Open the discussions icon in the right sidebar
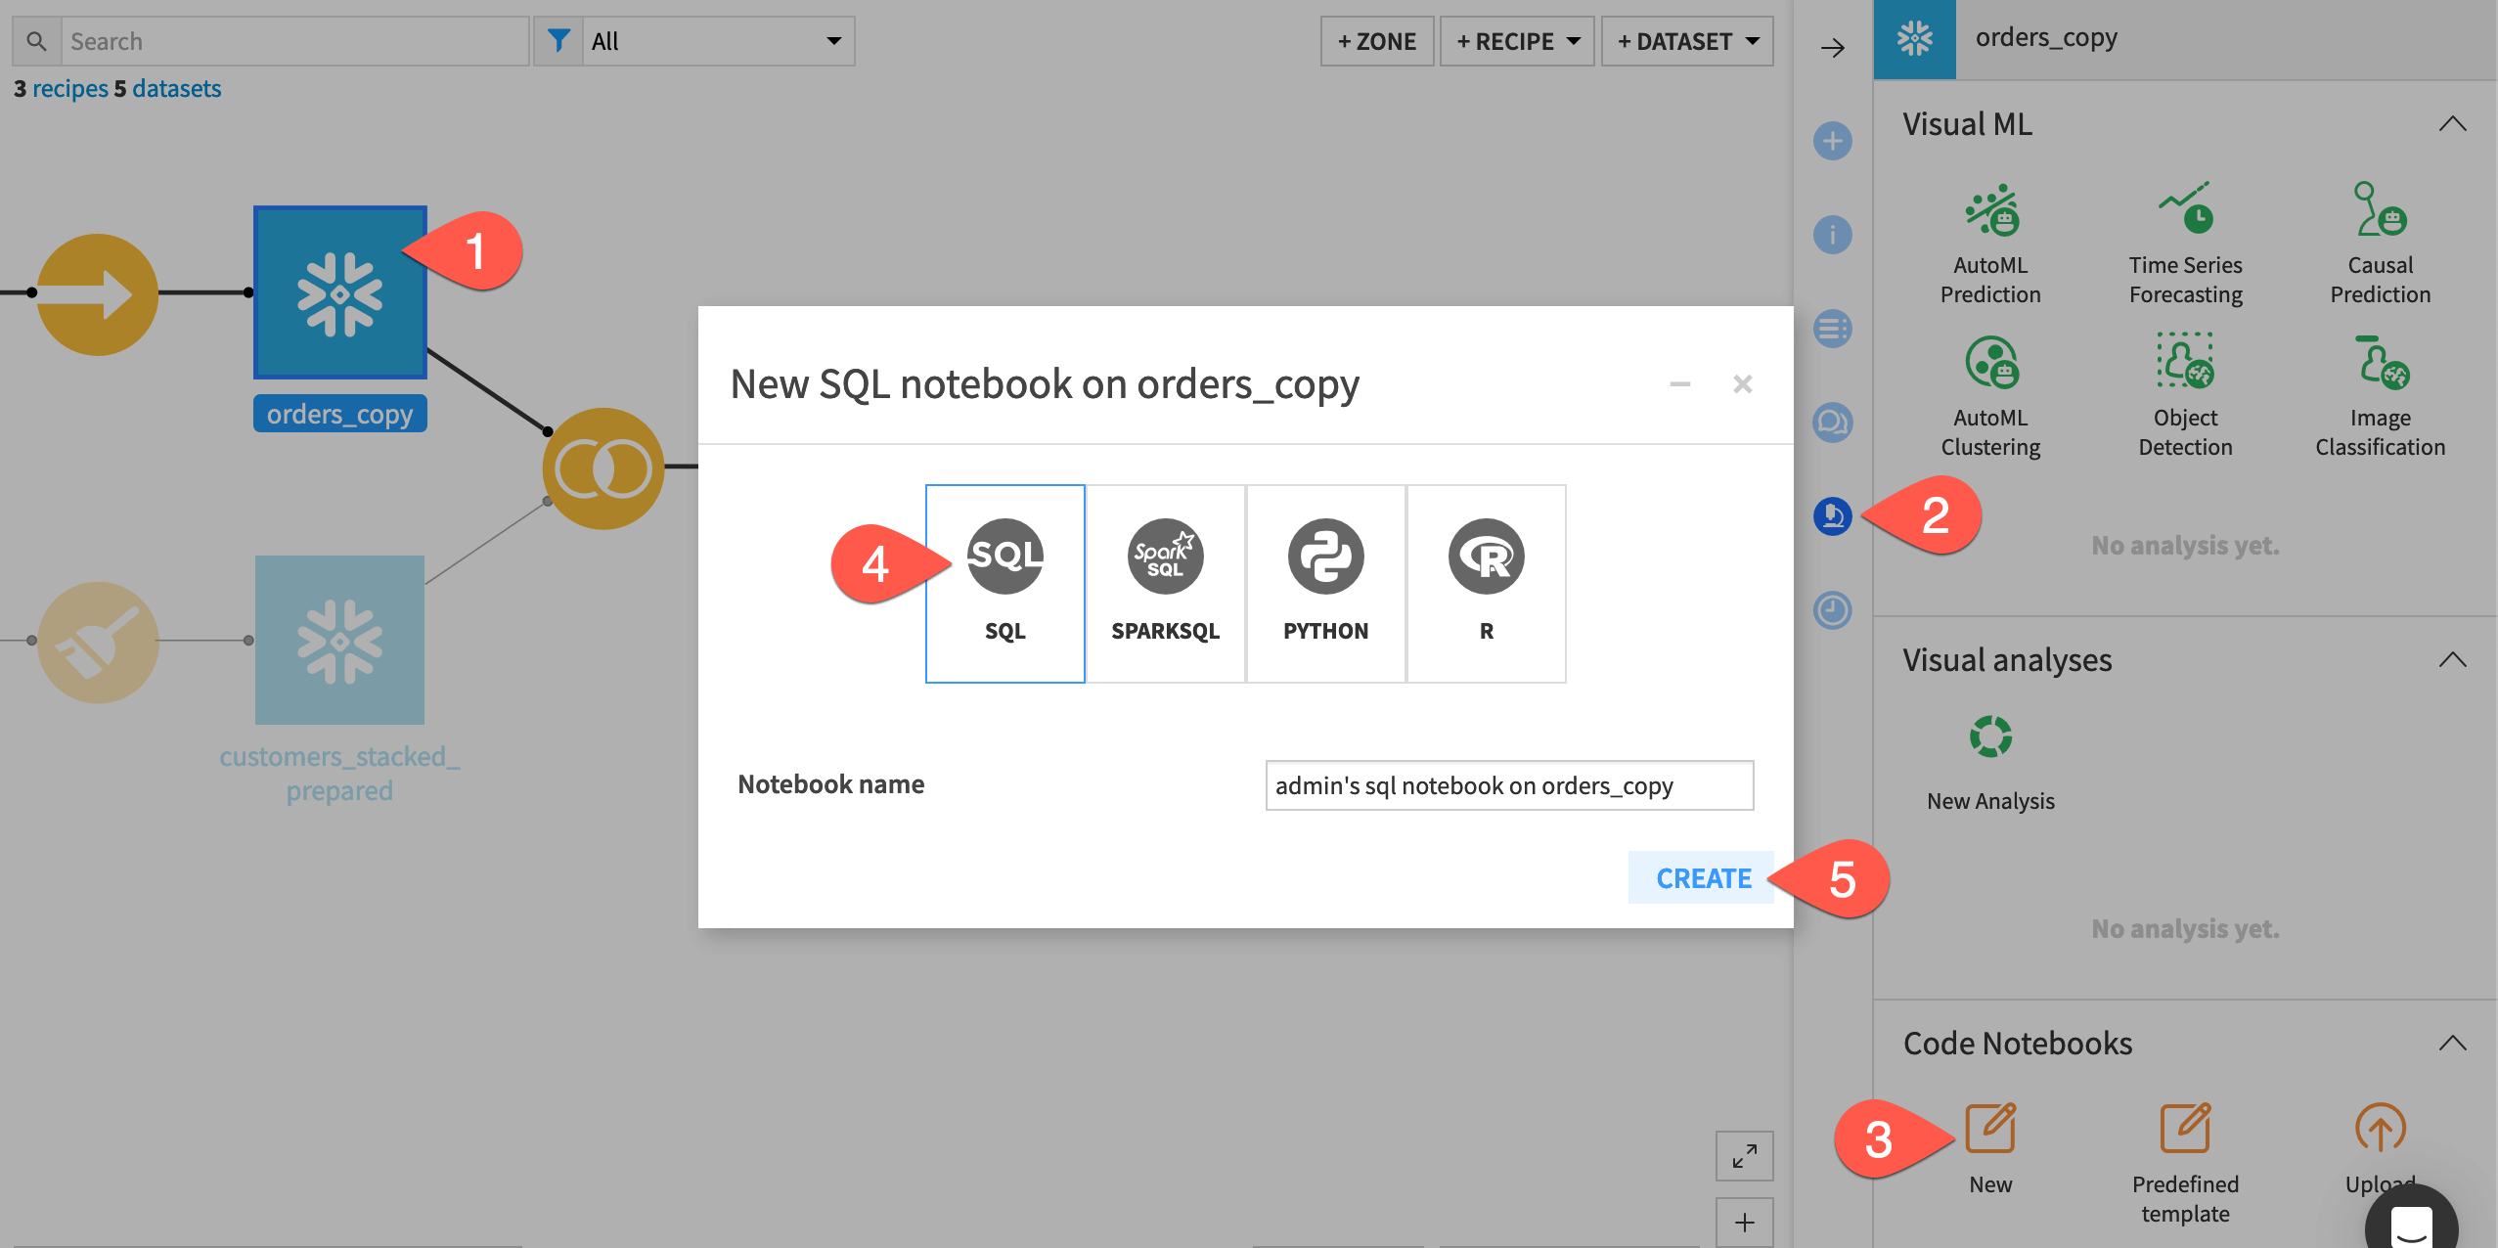 (1832, 423)
